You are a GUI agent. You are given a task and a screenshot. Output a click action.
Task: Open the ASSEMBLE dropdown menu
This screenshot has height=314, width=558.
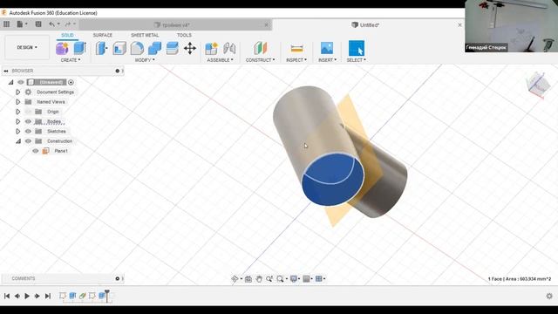(x=221, y=60)
